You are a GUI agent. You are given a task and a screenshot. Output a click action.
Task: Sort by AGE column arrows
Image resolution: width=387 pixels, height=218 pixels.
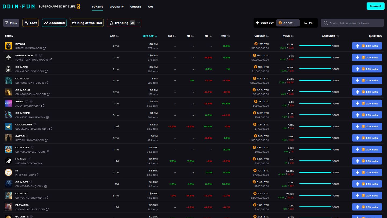tap(117, 36)
